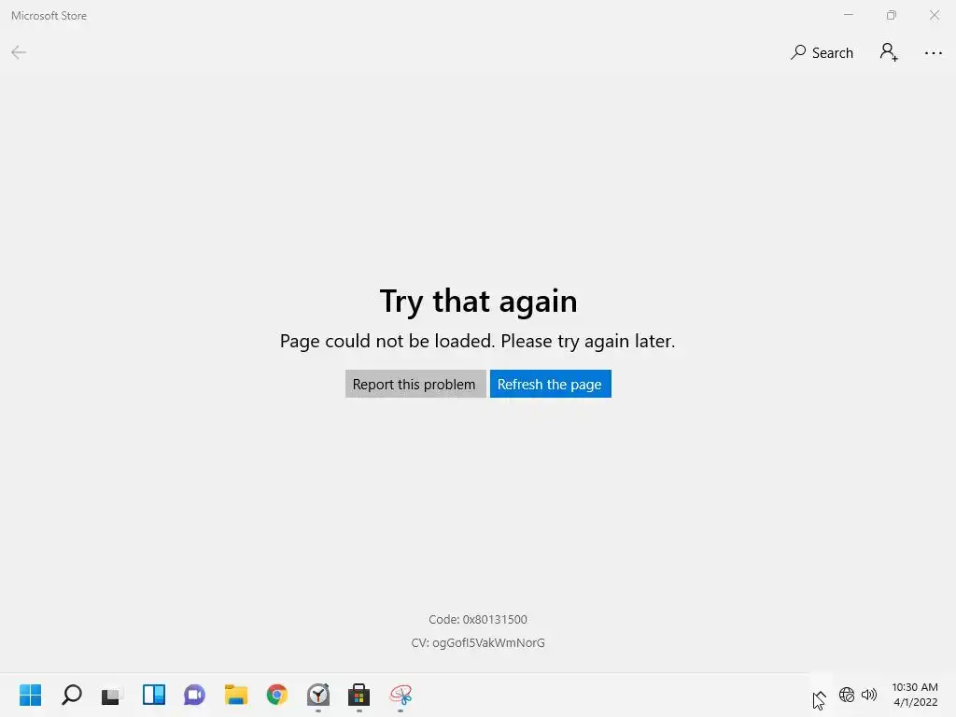Click the volume speaker tray icon
Screen dimensions: 956x717
tap(869, 695)
